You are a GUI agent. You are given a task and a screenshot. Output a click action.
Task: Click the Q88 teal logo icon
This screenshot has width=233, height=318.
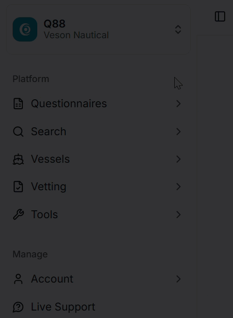(x=25, y=29)
